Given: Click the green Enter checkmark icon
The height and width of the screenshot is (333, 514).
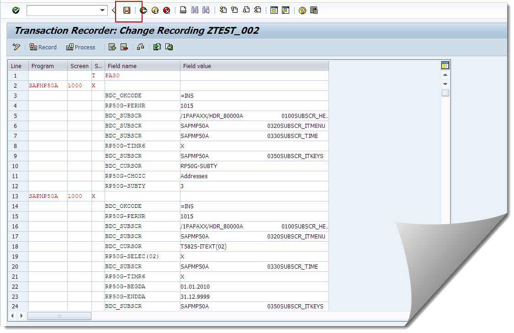Looking at the screenshot, I should 15,10.
